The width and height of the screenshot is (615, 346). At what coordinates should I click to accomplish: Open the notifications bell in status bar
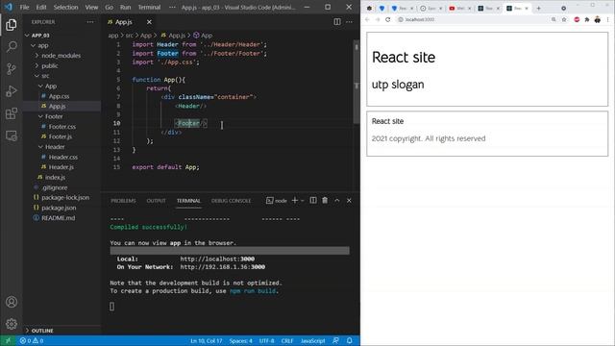(x=350, y=341)
